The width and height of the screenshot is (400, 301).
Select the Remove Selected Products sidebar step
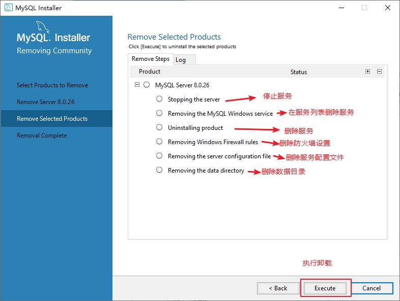(56, 119)
